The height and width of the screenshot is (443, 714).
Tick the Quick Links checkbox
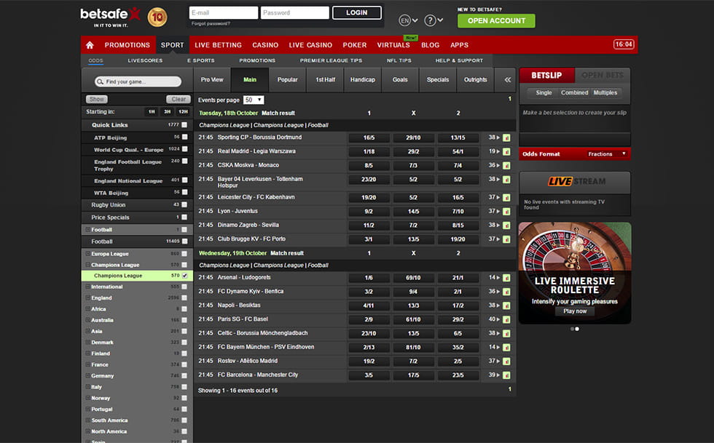click(184, 124)
